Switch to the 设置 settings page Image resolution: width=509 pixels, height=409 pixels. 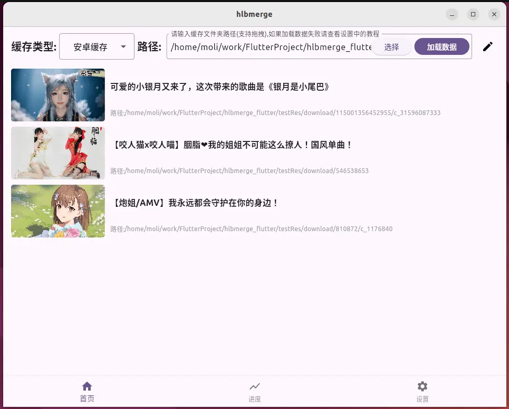pos(422,392)
